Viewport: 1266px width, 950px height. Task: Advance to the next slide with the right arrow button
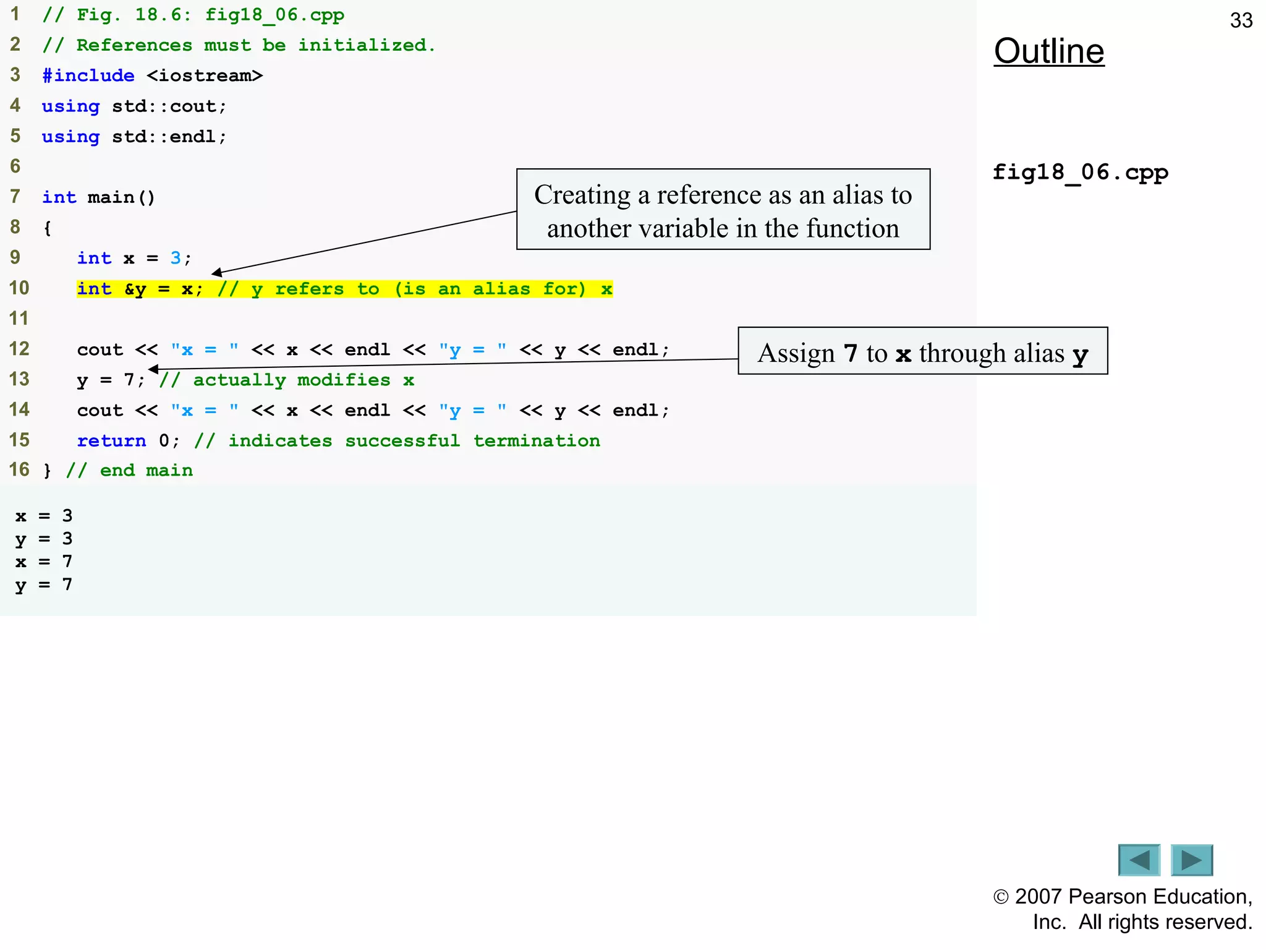1192,860
